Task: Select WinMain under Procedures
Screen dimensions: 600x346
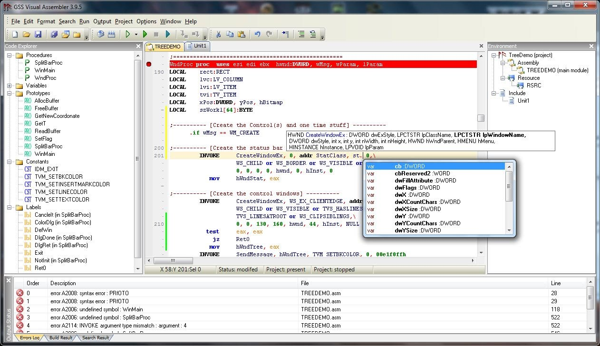Action: (45, 70)
